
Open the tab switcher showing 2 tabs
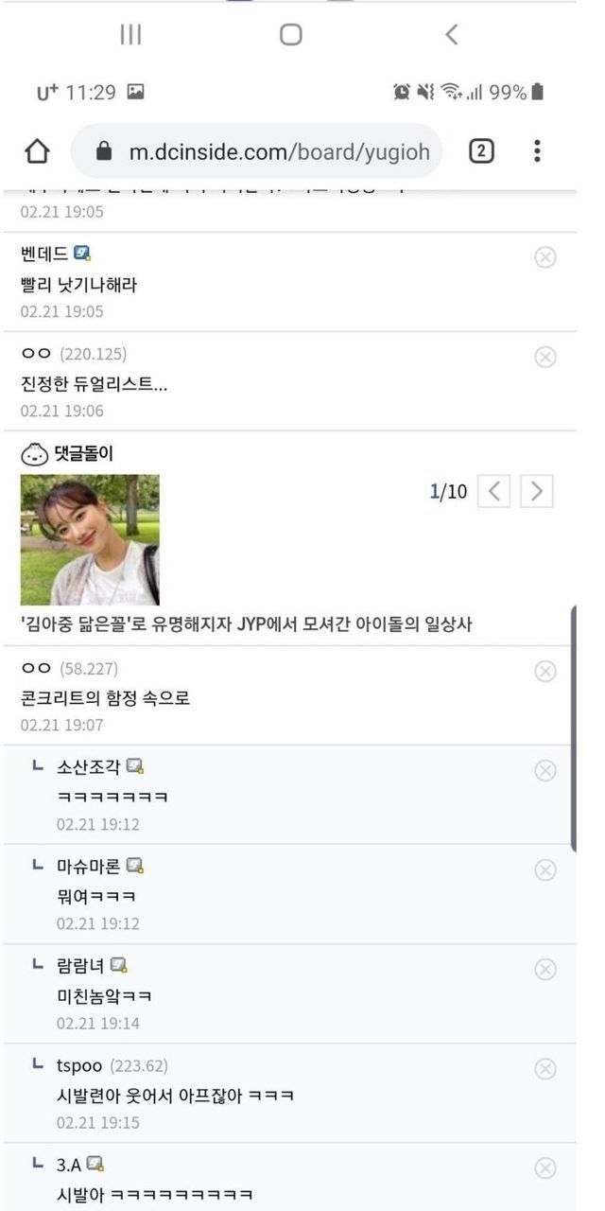481,151
